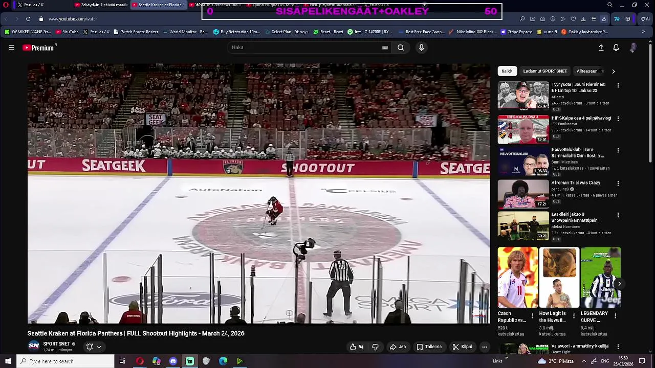This screenshot has height=368, width=655.
Task: Open the browser heart bookmarks icon
Action: click(x=573, y=19)
